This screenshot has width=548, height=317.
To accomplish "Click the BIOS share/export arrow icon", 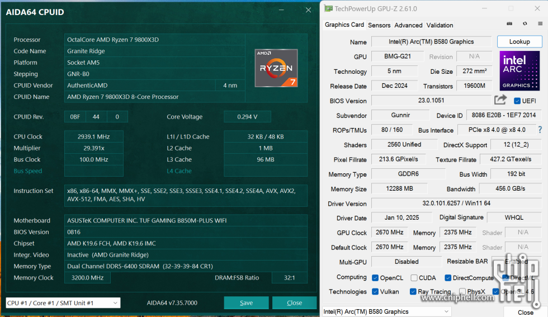I will [x=500, y=100].
